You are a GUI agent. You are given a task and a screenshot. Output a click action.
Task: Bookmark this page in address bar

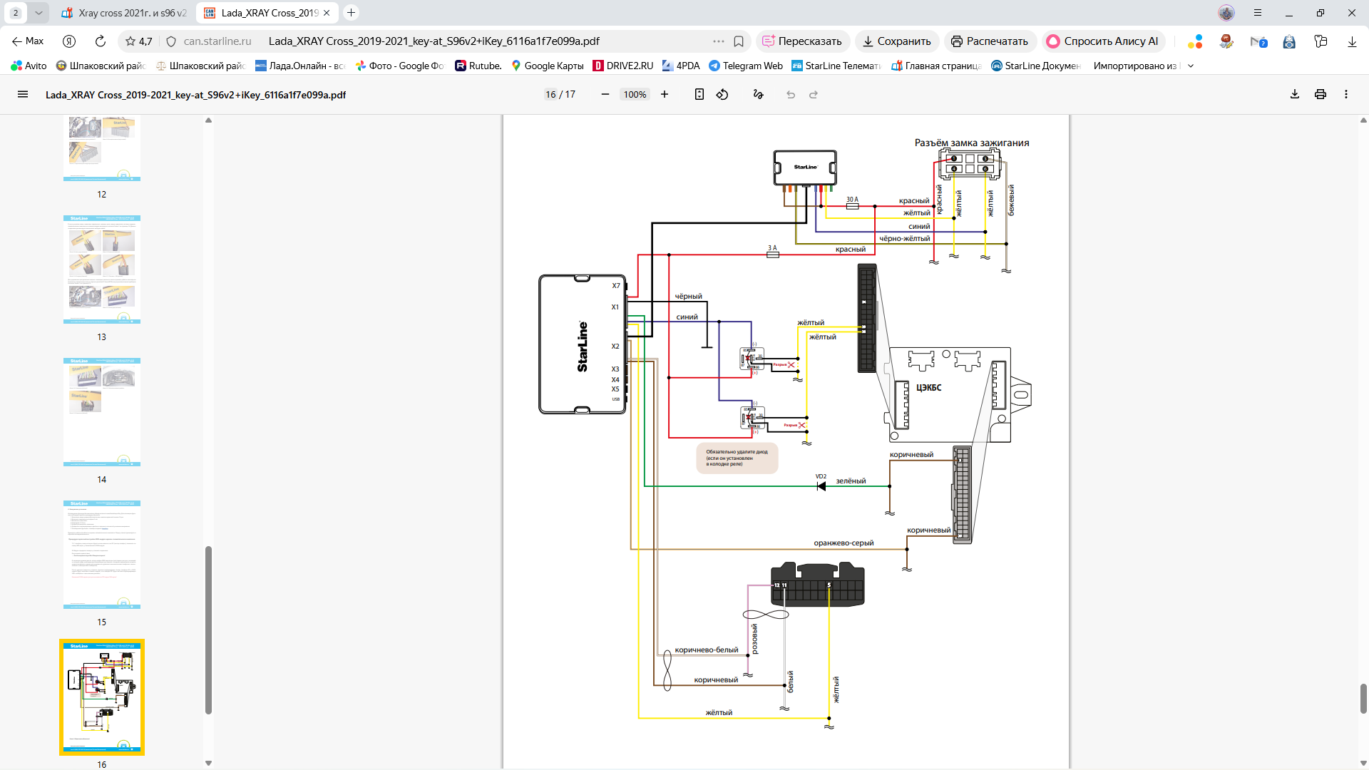click(x=739, y=41)
